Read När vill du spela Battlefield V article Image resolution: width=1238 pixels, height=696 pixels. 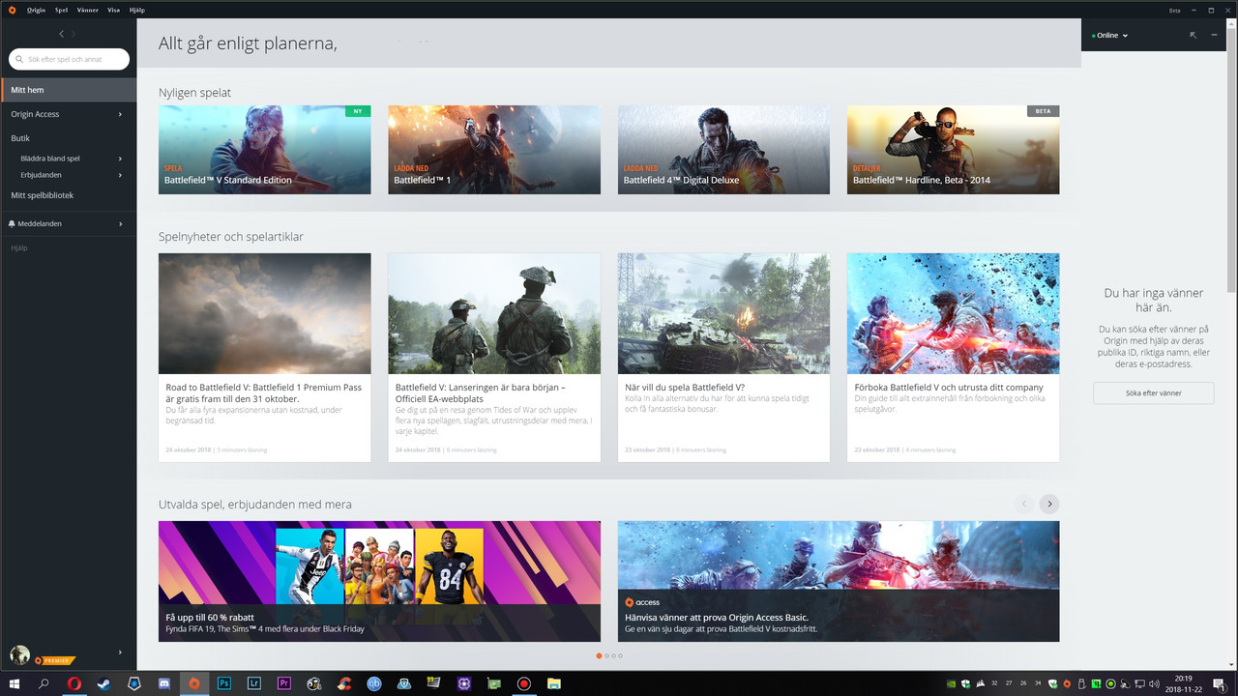point(723,358)
